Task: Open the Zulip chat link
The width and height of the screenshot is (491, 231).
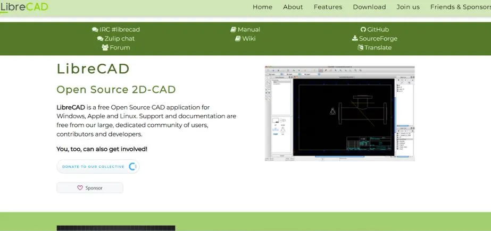Action: 120,38
